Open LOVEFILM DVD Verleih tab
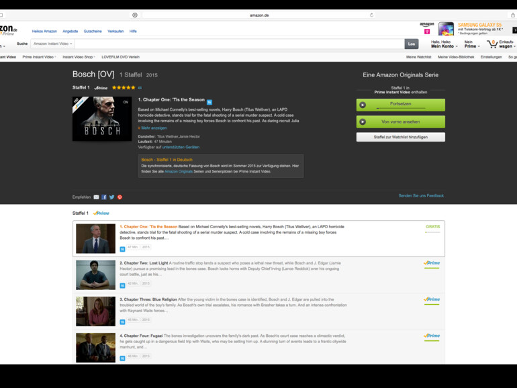The height and width of the screenshot is (388, 517). coord(120,57)
